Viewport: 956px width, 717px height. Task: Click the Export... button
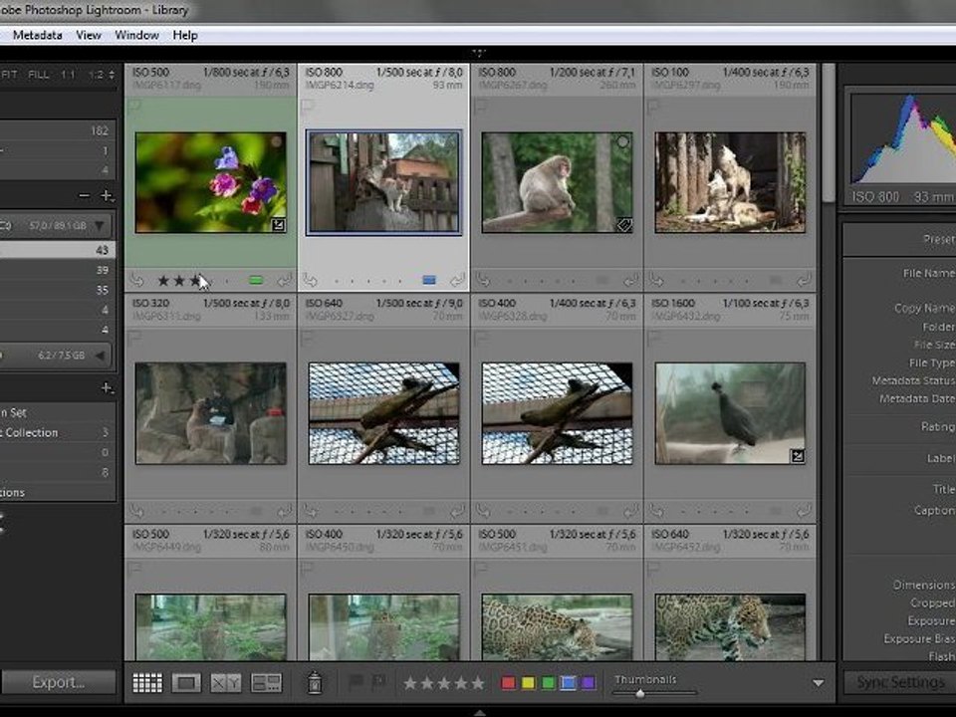point(58,683)
